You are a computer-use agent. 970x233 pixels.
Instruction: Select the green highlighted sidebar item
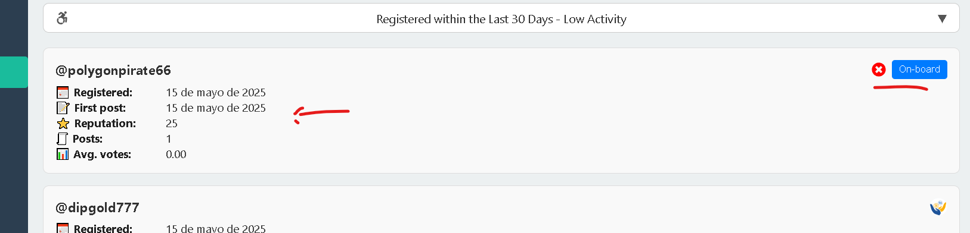point(14,72)
